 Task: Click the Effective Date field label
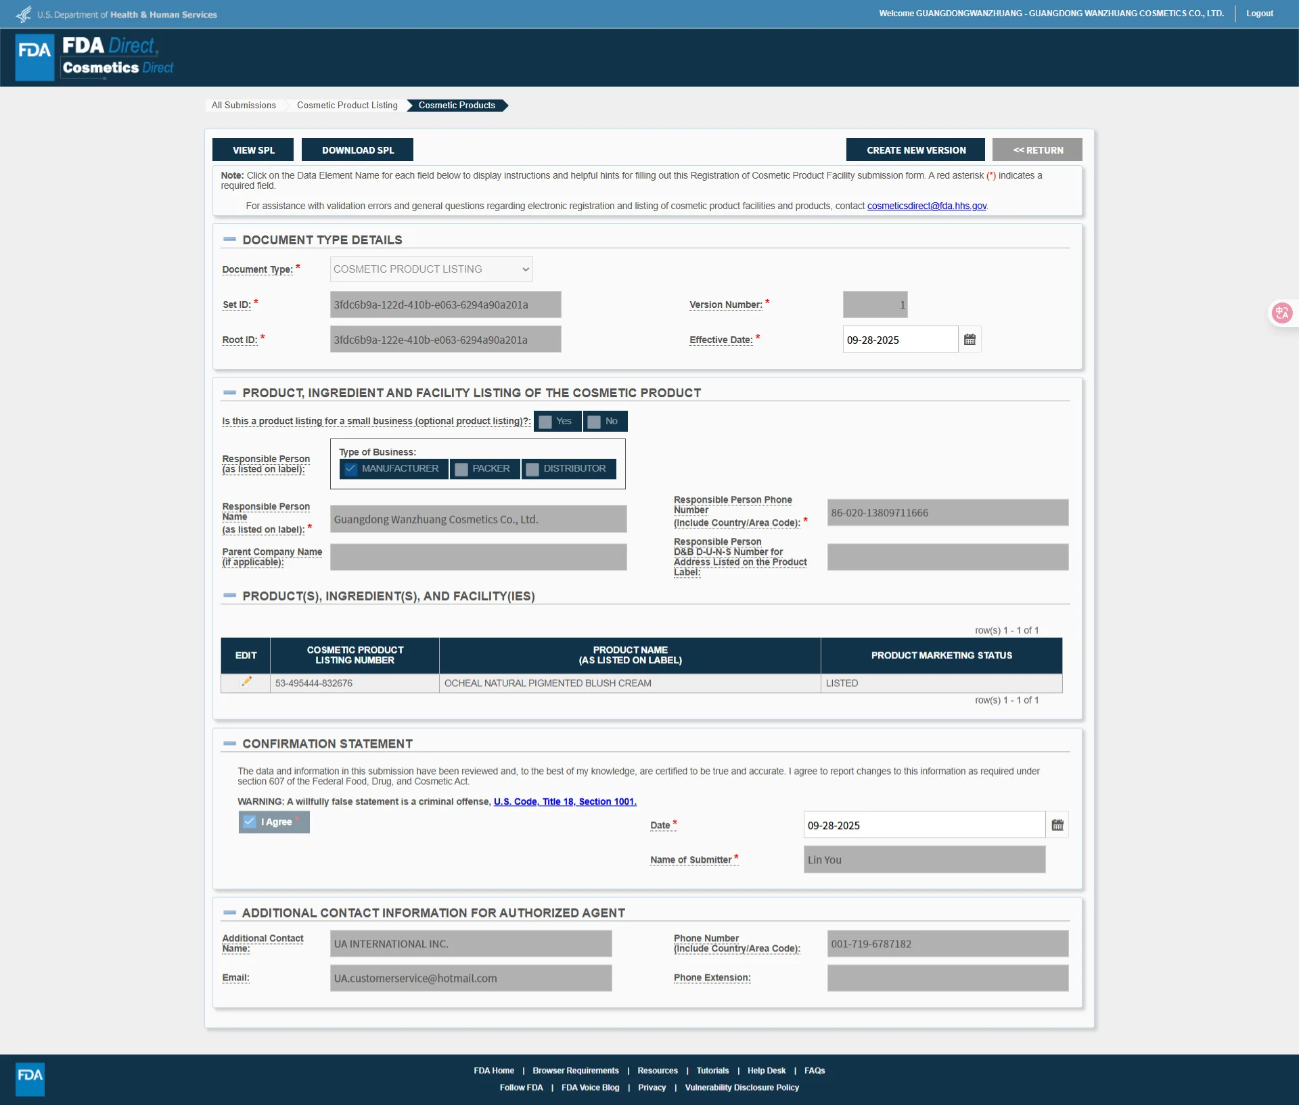coord(721,340)
